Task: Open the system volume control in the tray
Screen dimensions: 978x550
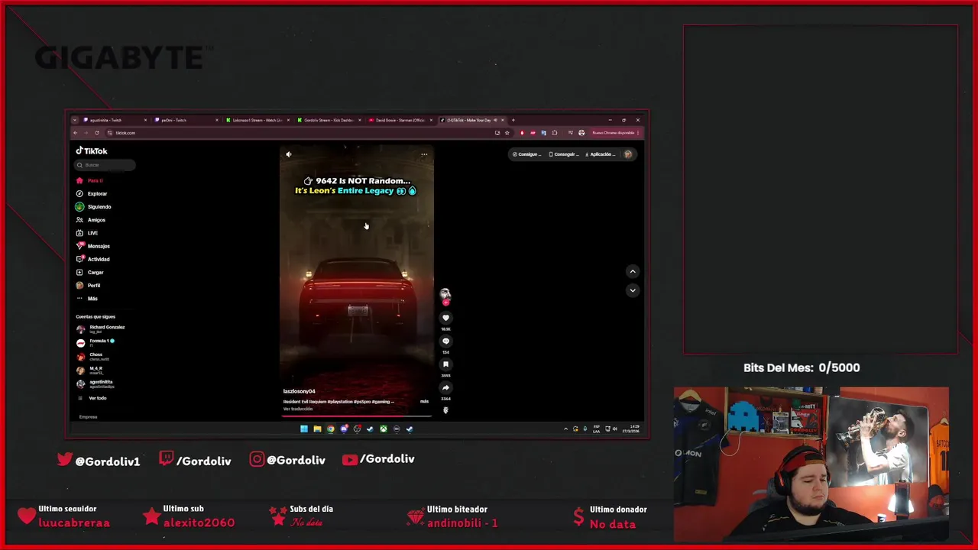Action: coord(615,429)
